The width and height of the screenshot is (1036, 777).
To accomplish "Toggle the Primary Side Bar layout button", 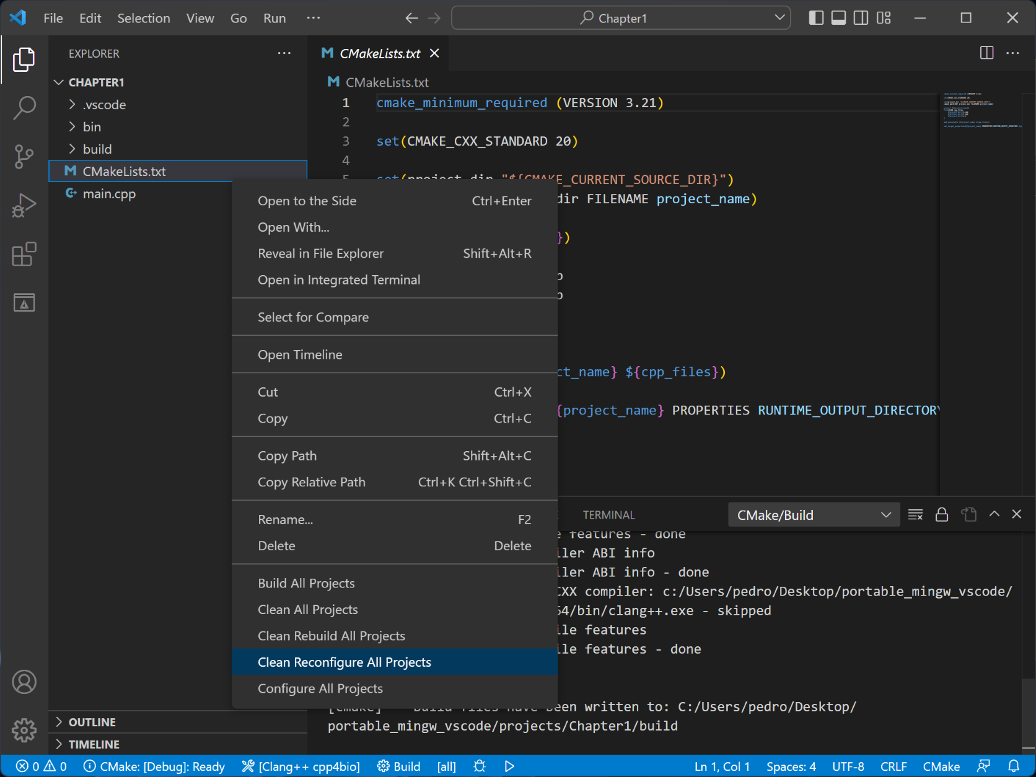I will point(816,18).
